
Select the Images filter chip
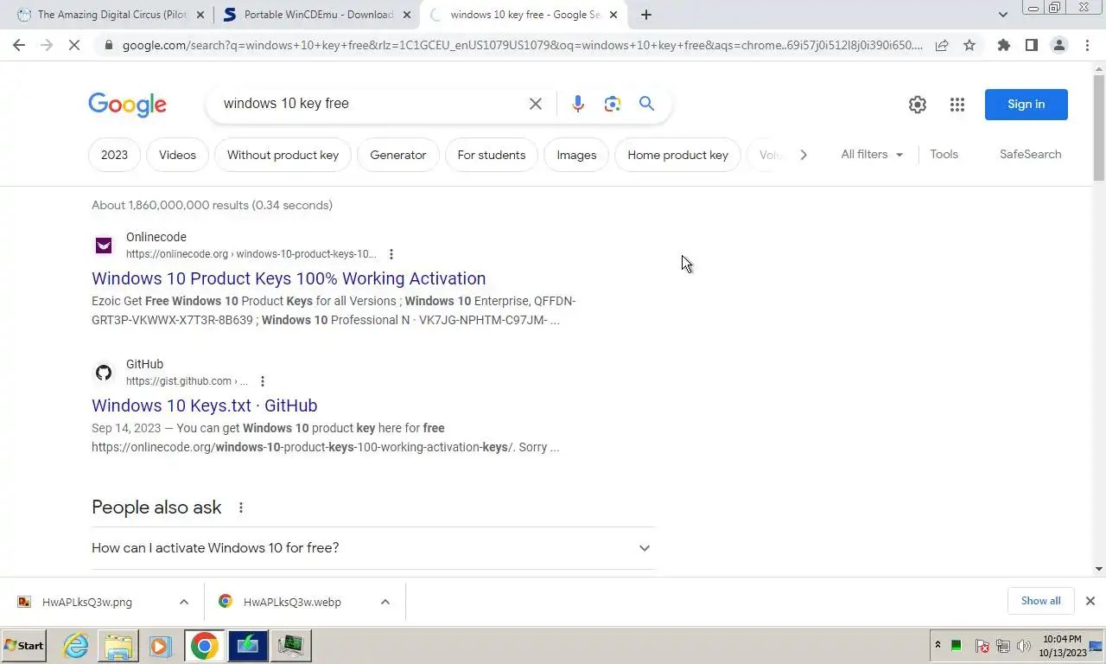(576, 155)
